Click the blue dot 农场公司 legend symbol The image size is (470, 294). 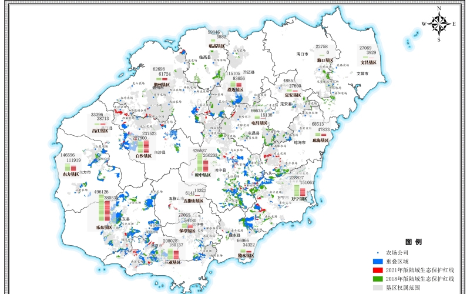click(378, 252)
